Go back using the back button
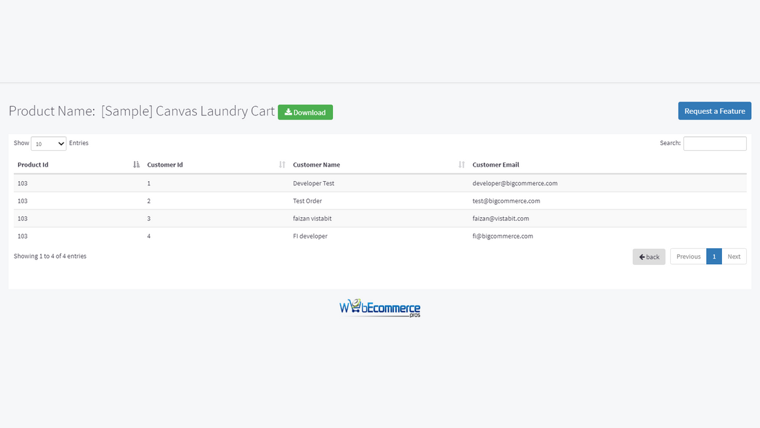 649,257
